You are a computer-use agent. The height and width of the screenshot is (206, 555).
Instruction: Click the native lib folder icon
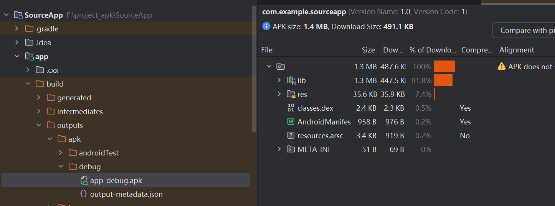pyautogui.click(x=291, y=80)
